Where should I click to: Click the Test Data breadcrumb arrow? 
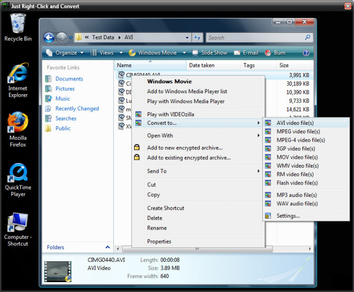point(119,37)
